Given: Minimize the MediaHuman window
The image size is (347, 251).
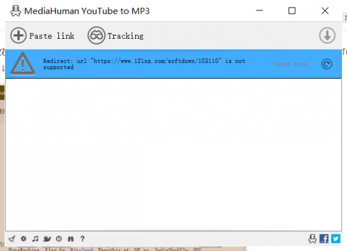Looking at the screenshot, I should [259, 10].
